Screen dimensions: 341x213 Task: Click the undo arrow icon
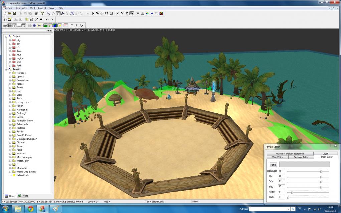point(47,19)
